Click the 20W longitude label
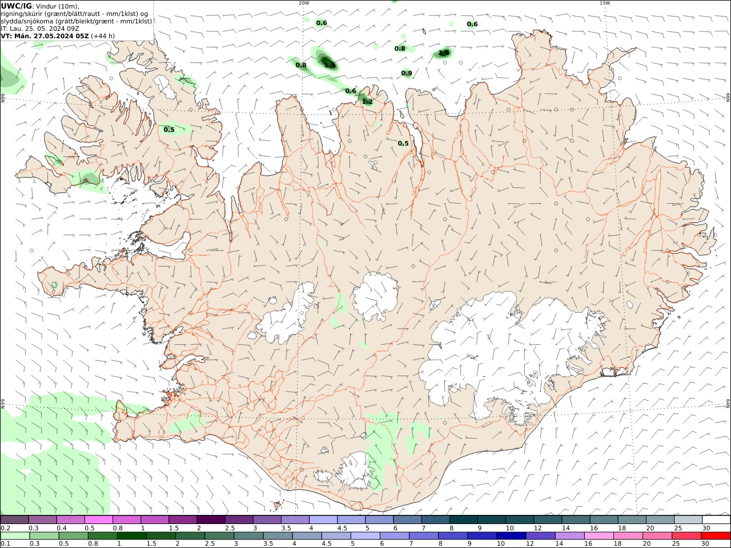The width and height of the screenshot is (731, 548). (x=304, y=3)
